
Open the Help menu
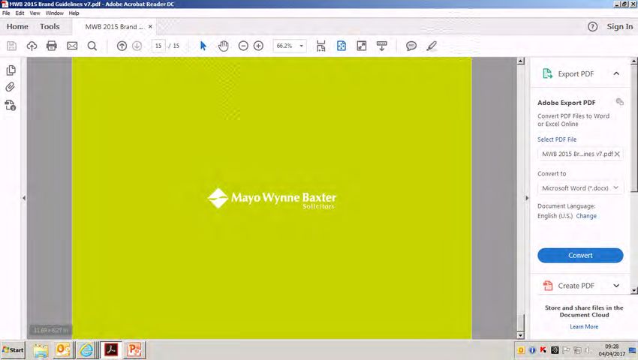[x=74, y=13]
